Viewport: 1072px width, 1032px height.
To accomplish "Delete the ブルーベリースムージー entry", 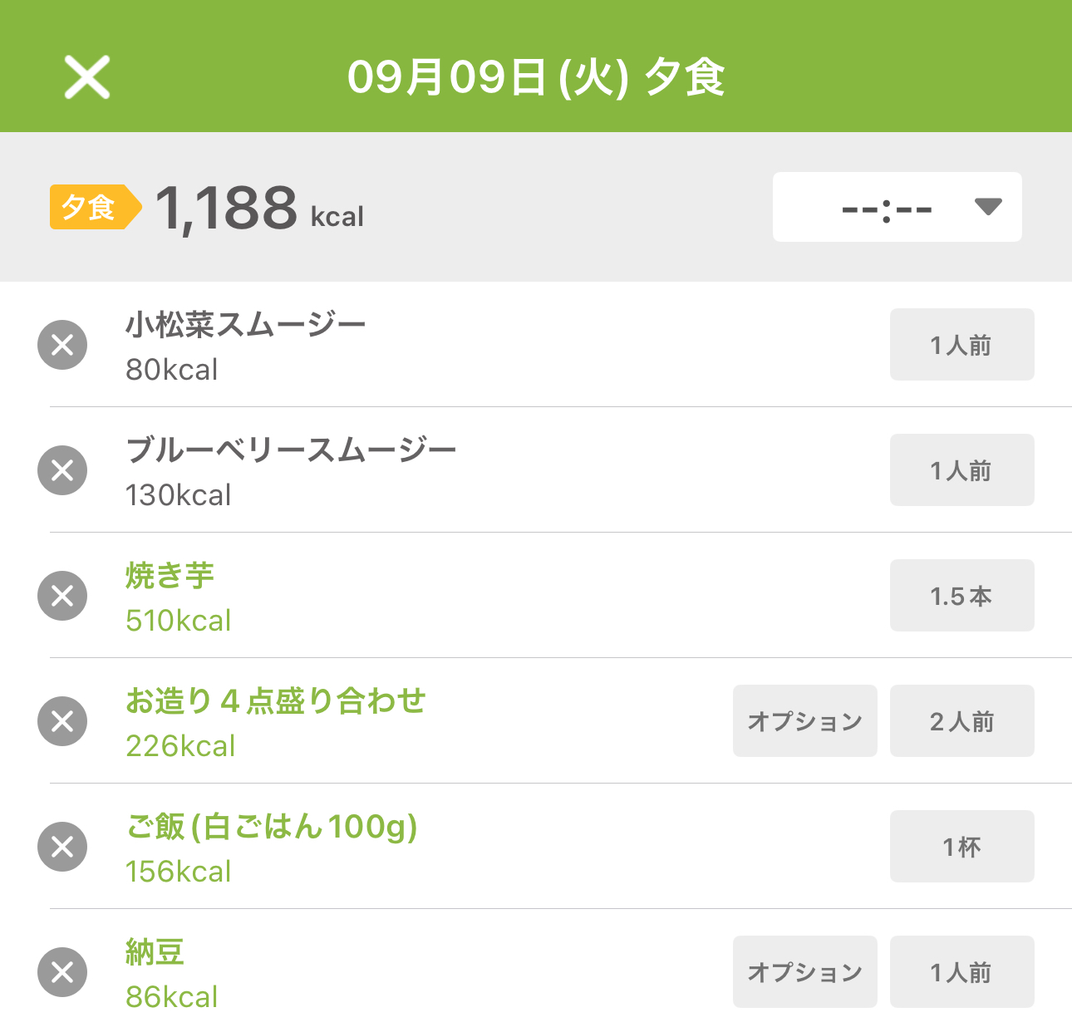I will 62,470.
